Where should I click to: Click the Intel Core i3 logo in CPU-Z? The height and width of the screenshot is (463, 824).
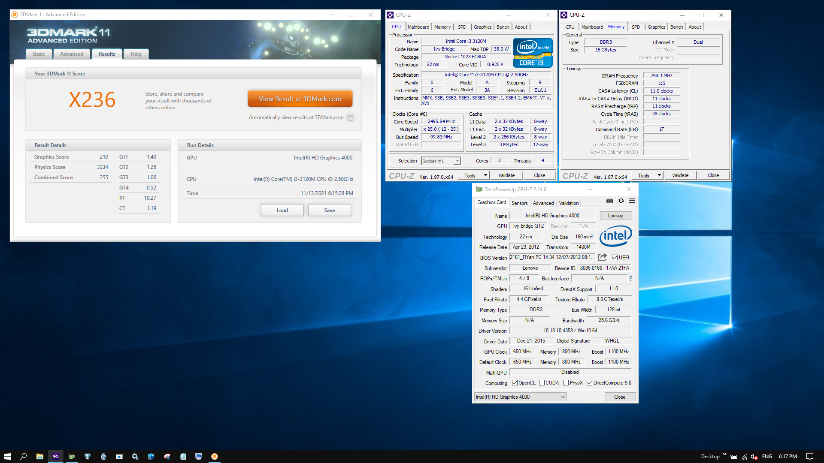tap(533, 53)
